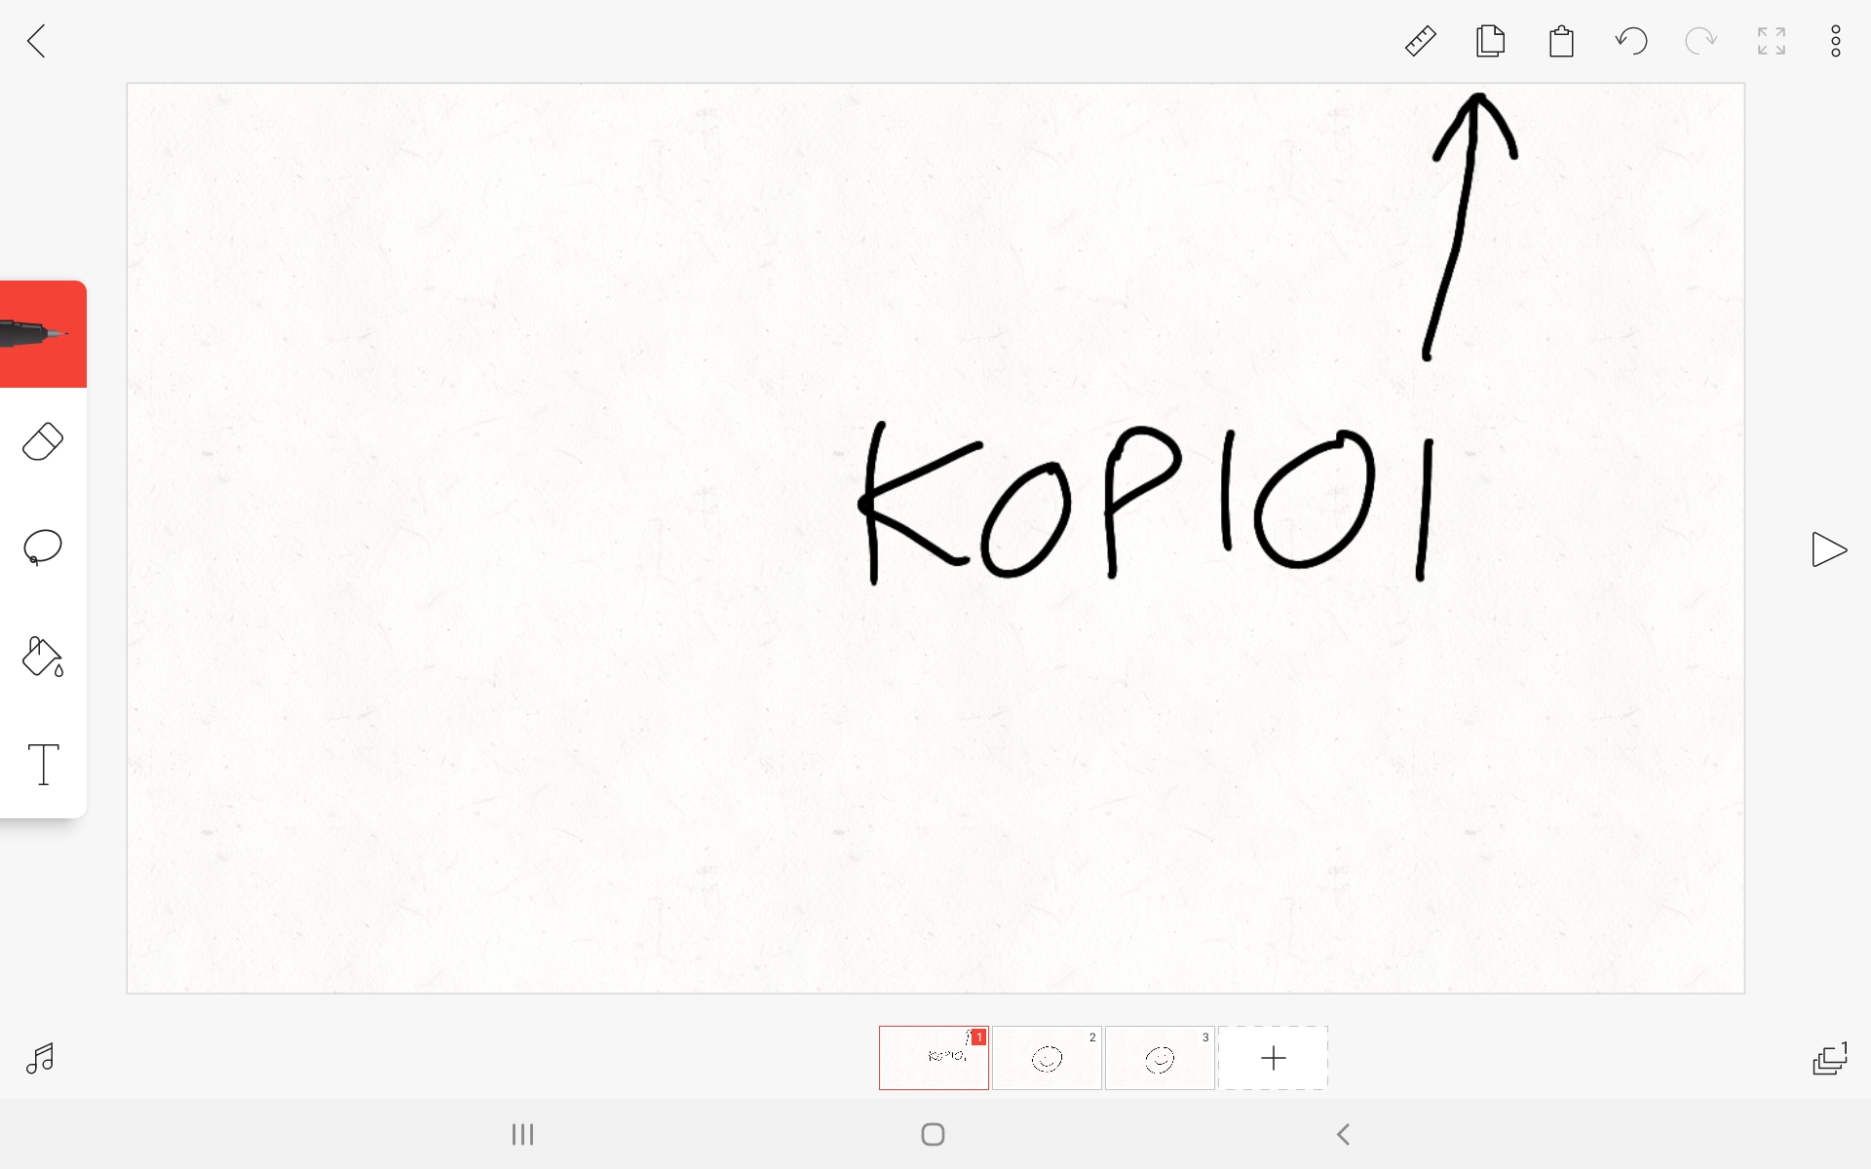Redo the undone action
The image size is (1871, 1169).
click(1701, 41)
